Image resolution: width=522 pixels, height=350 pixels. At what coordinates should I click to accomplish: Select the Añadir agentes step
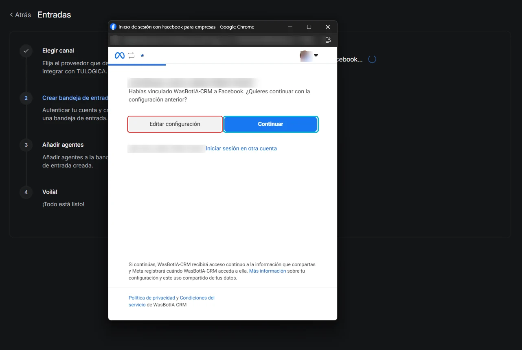(x=63, y=145)
